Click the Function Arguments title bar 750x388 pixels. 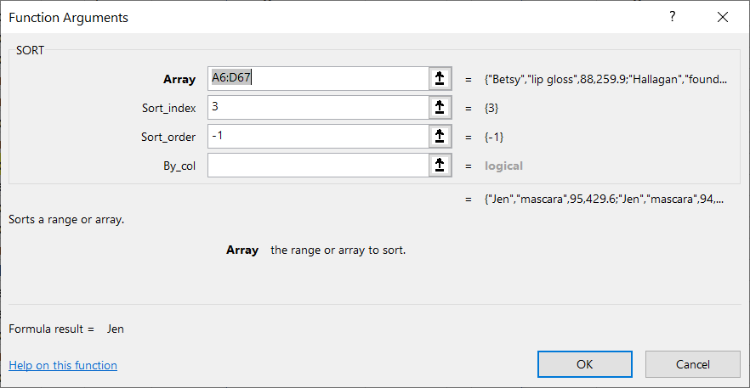coord(255,17)
